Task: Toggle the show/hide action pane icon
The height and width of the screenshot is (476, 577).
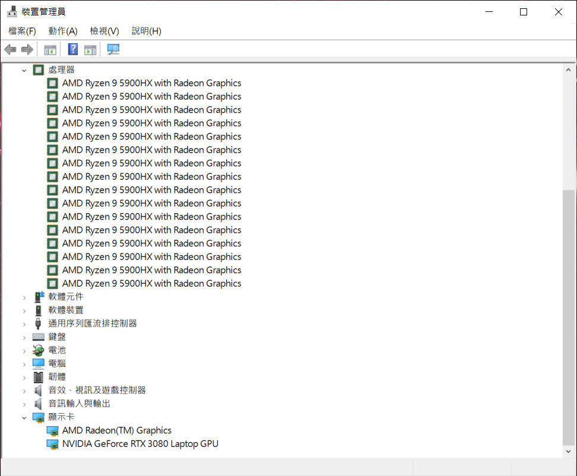Action: (x=90, y=49)
